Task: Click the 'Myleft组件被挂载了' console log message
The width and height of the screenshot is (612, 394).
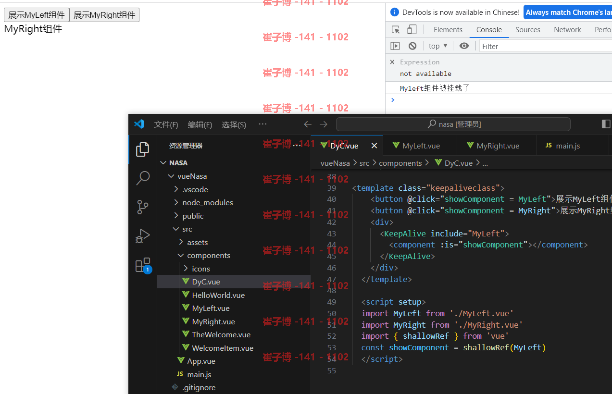Action: [x=435, y=88]
